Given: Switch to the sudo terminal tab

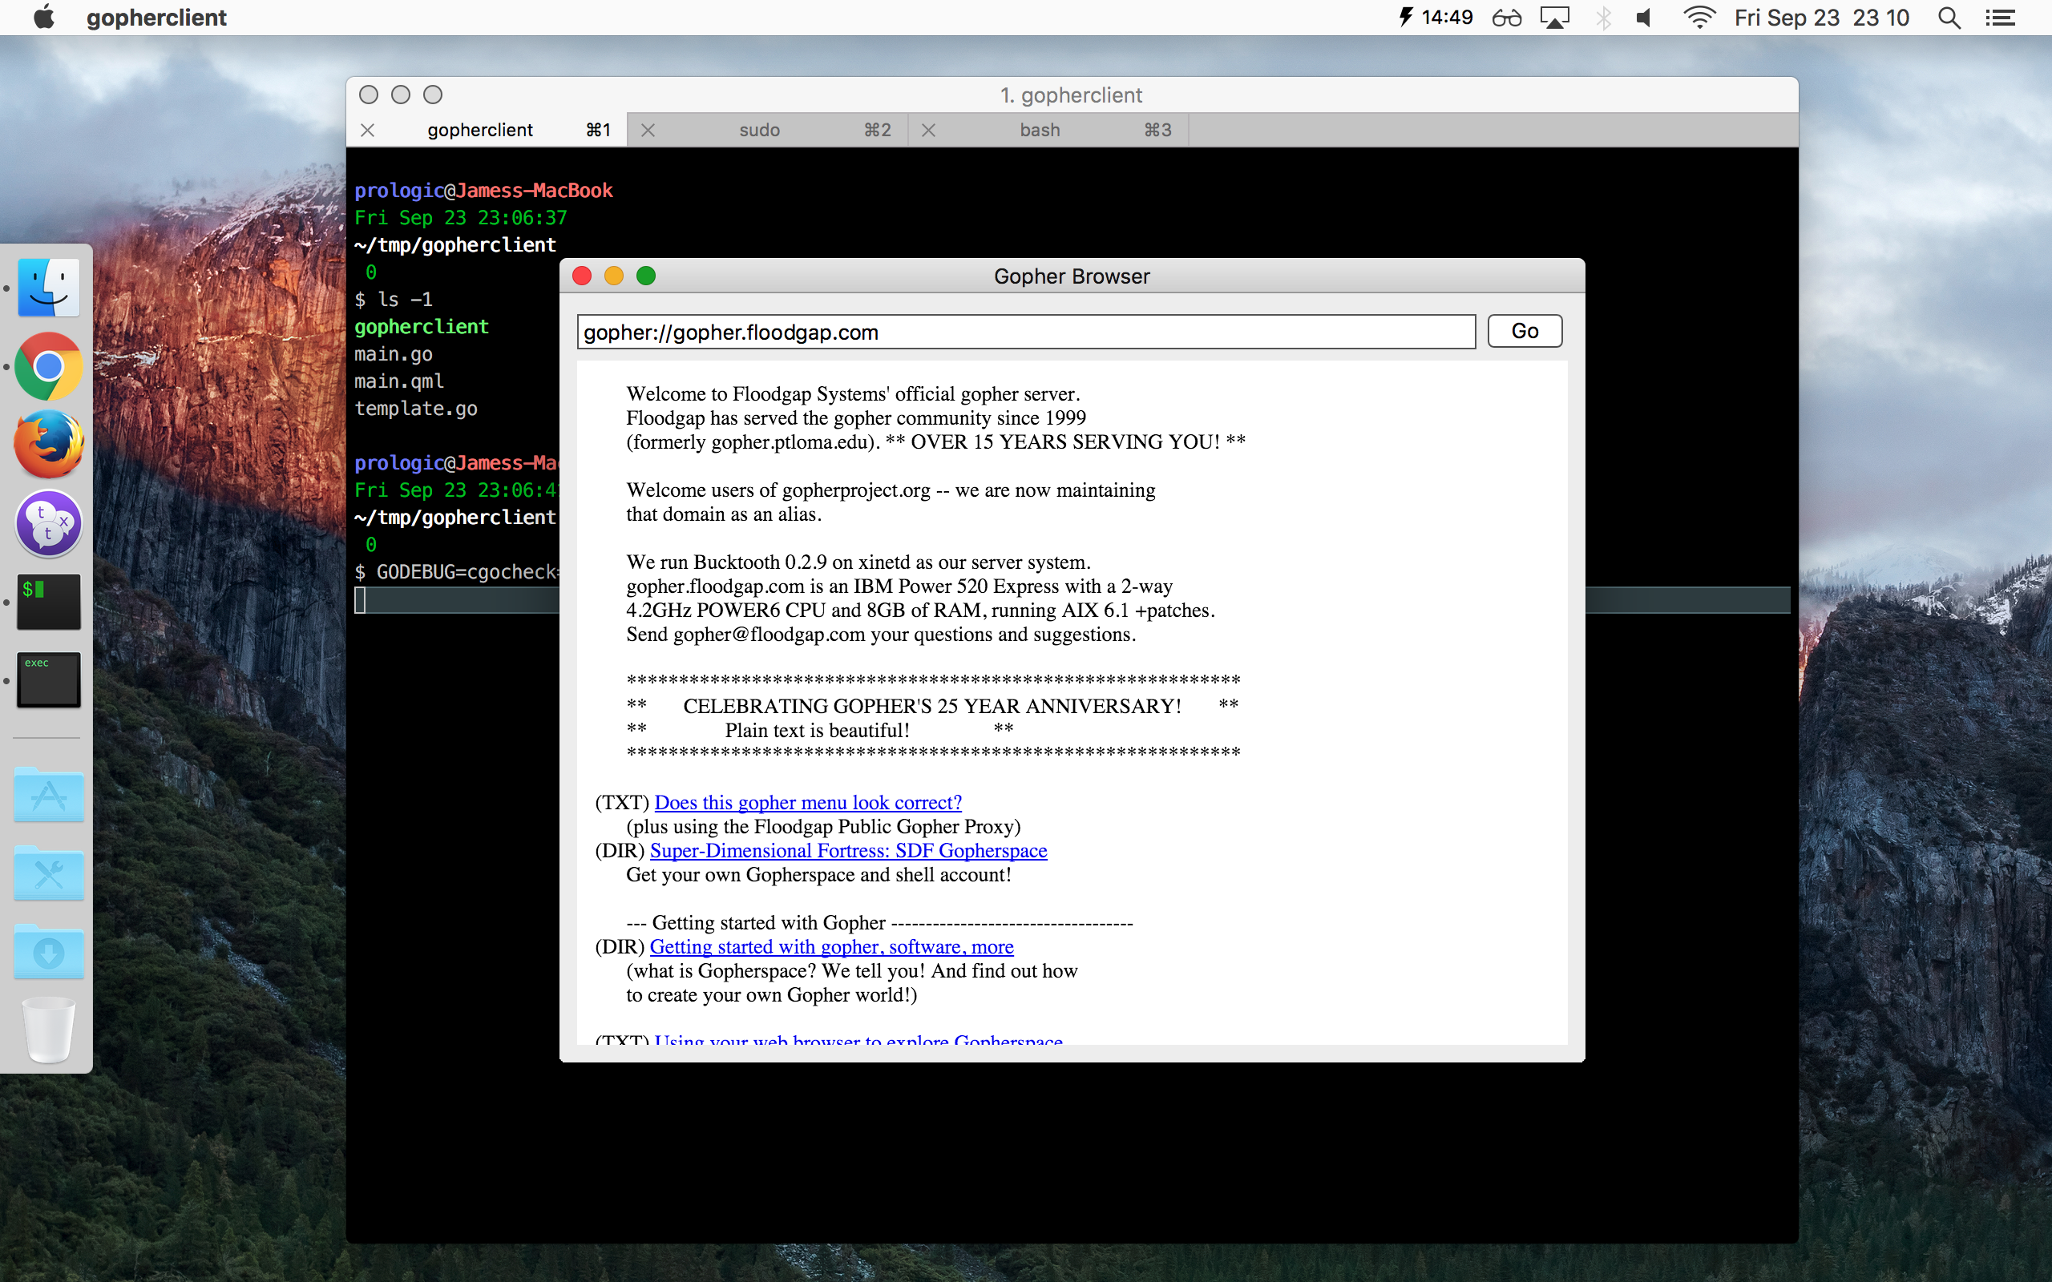Looking at the screenshot, I should click(767, 130).
